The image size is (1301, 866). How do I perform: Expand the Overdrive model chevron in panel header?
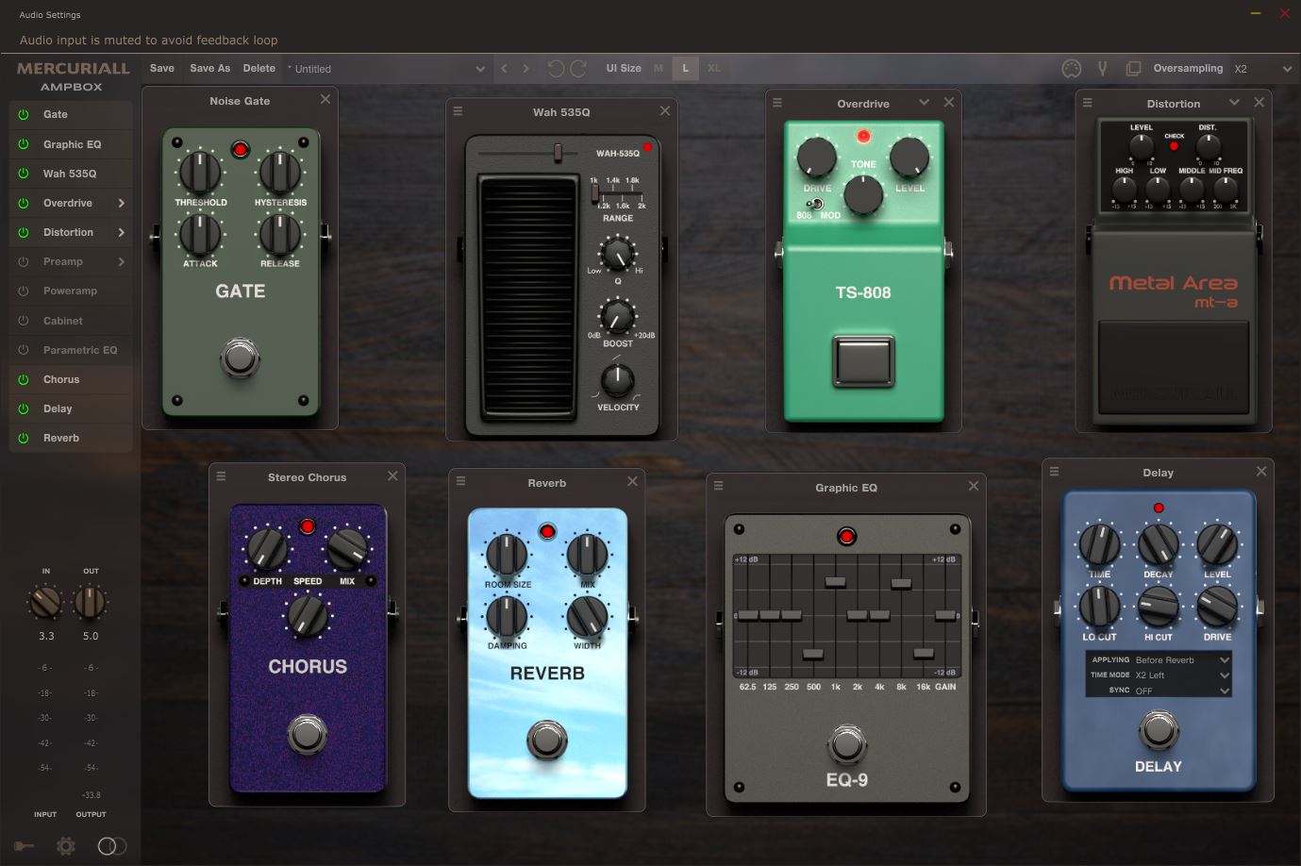924,102
